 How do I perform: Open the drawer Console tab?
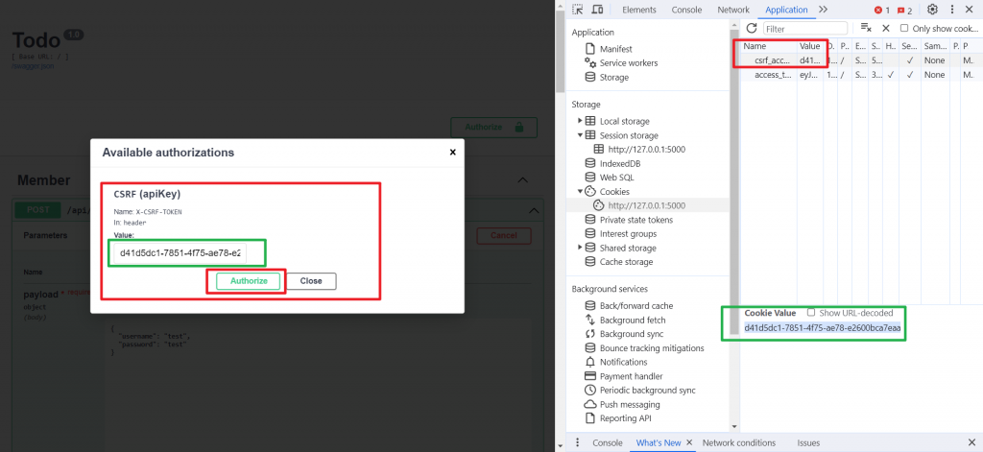608,442
